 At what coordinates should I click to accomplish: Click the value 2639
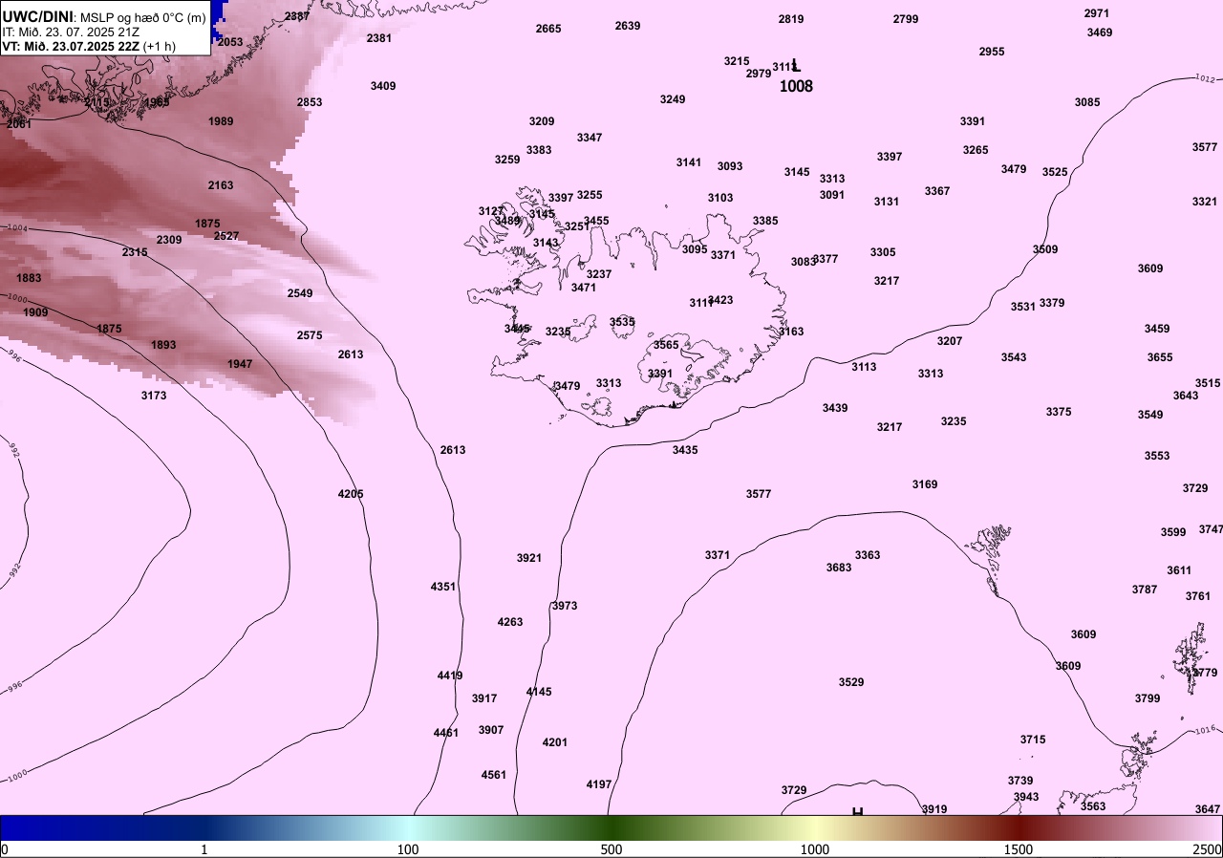coord(628,26)
